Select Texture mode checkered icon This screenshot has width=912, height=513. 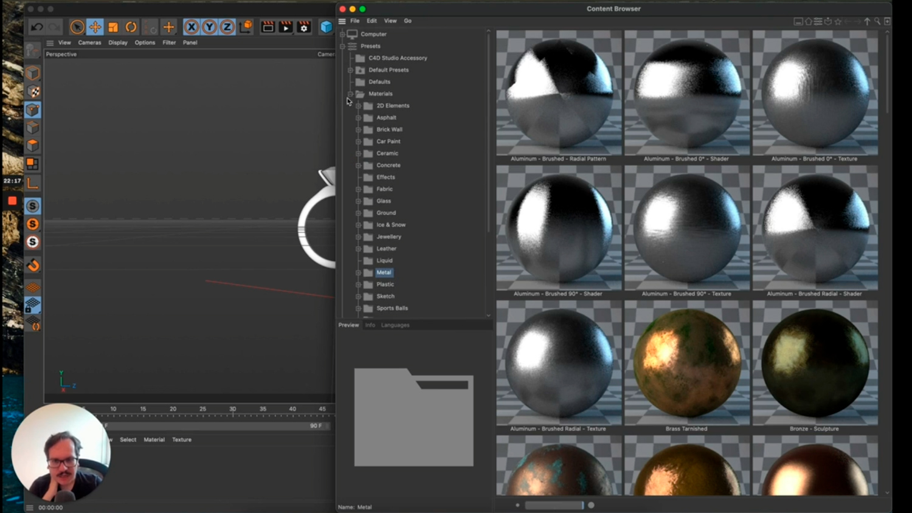pyautogui.click(x=33, y=92)
